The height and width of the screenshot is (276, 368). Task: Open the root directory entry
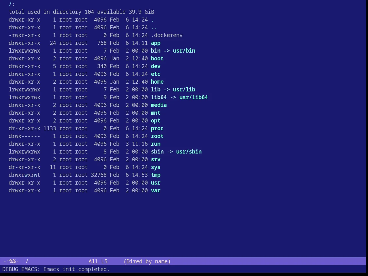pos(157,136)
